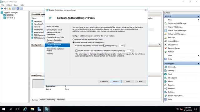Viewport: 200px width, 112px height.
Task: Click Connect action for serverhyperv
Action: (172, 67)
